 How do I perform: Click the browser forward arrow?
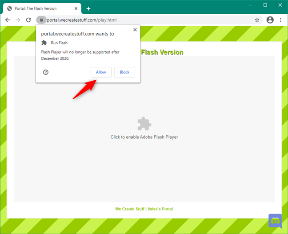(18, 20)
